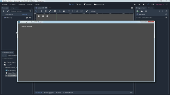Navigate back in FileSystem dock

pyautogui.click(x=3, y=56)
